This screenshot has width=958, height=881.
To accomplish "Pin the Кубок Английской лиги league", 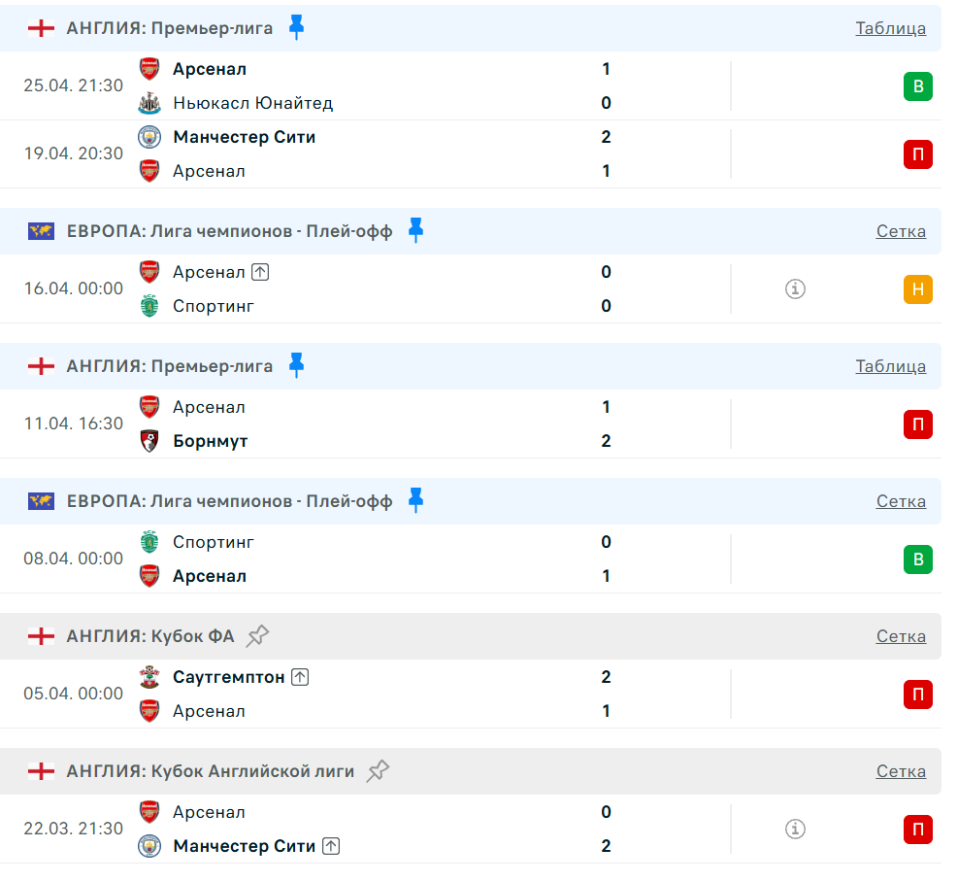I will pos(378,771).
